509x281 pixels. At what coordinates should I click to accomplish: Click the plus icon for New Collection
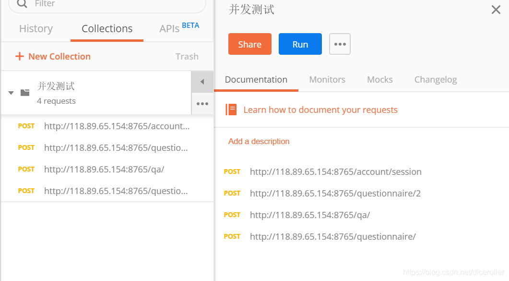pos(20,56)
